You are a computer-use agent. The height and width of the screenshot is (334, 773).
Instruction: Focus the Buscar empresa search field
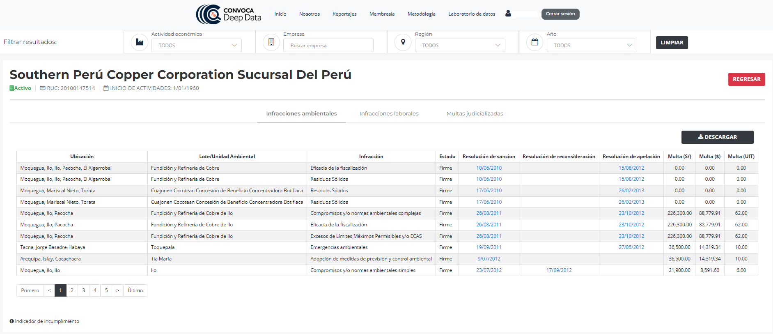[328, 45]
